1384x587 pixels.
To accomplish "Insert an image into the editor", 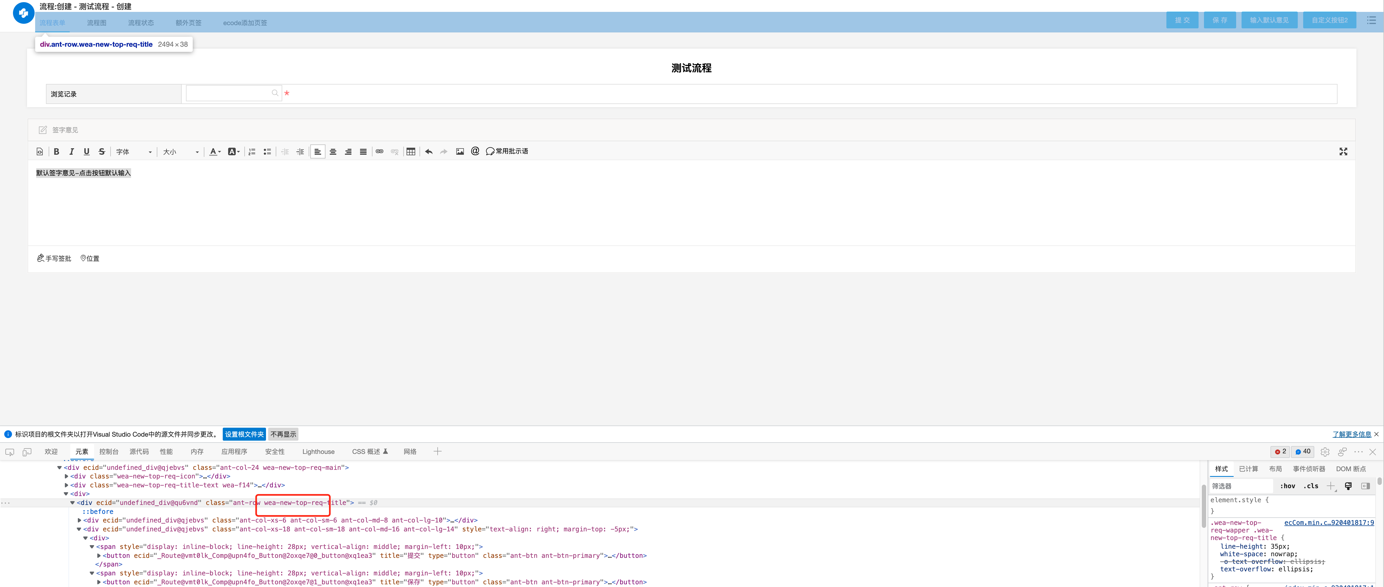I will (460, 152).
